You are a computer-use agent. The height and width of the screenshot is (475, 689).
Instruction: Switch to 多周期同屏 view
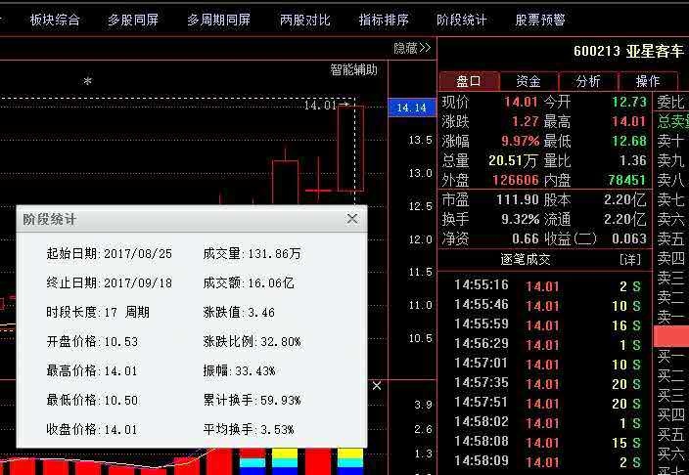tap(218, 20)
